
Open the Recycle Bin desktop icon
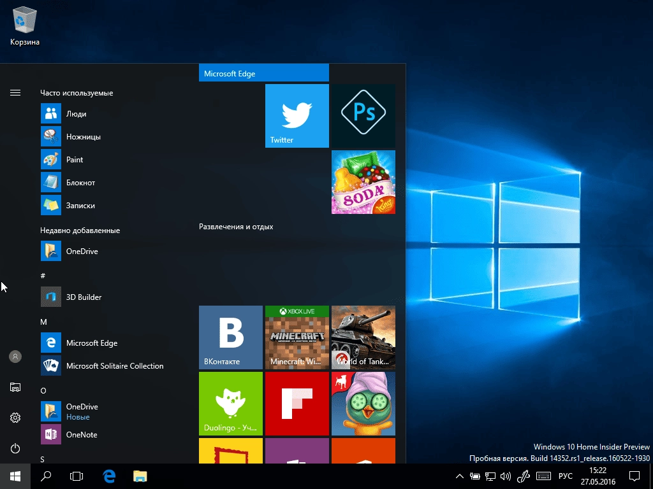[x=25, y=25]
